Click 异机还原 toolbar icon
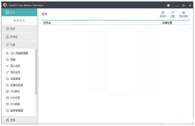 point(183,12)
